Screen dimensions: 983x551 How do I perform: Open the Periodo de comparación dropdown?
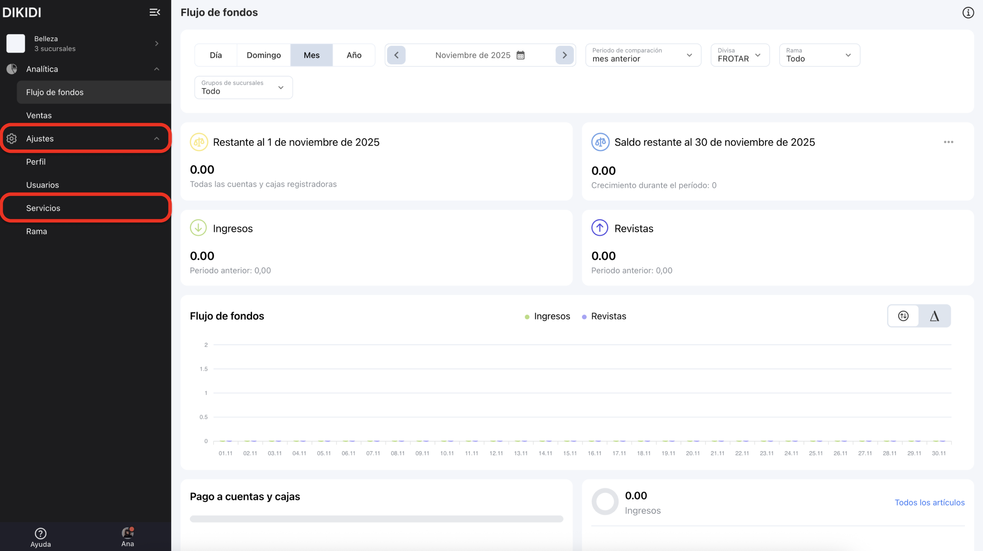pos(643,55)
